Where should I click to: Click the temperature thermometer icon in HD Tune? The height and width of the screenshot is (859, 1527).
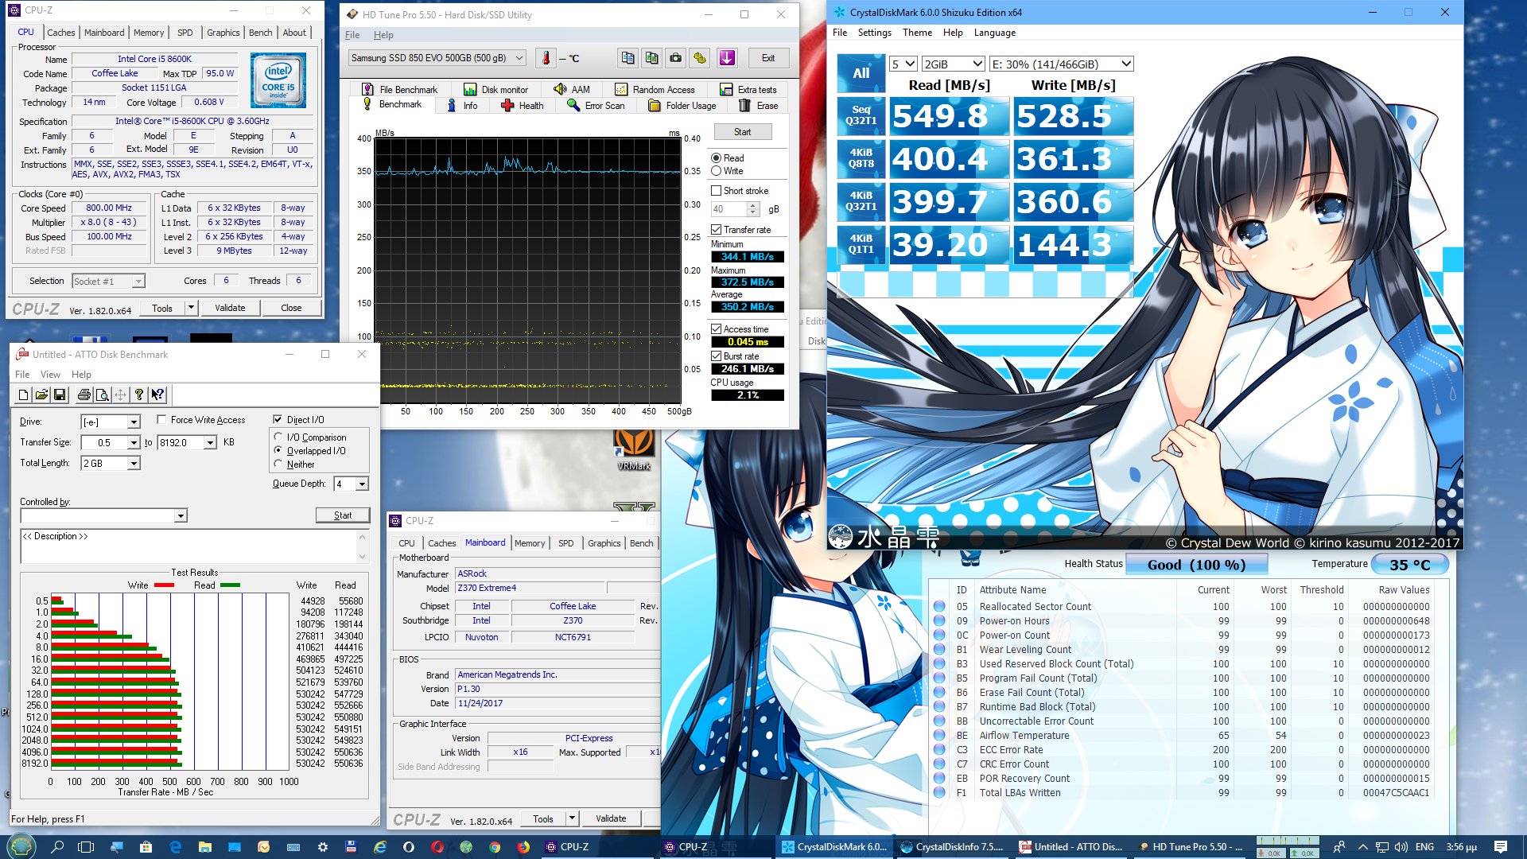[x=546, y=58]
